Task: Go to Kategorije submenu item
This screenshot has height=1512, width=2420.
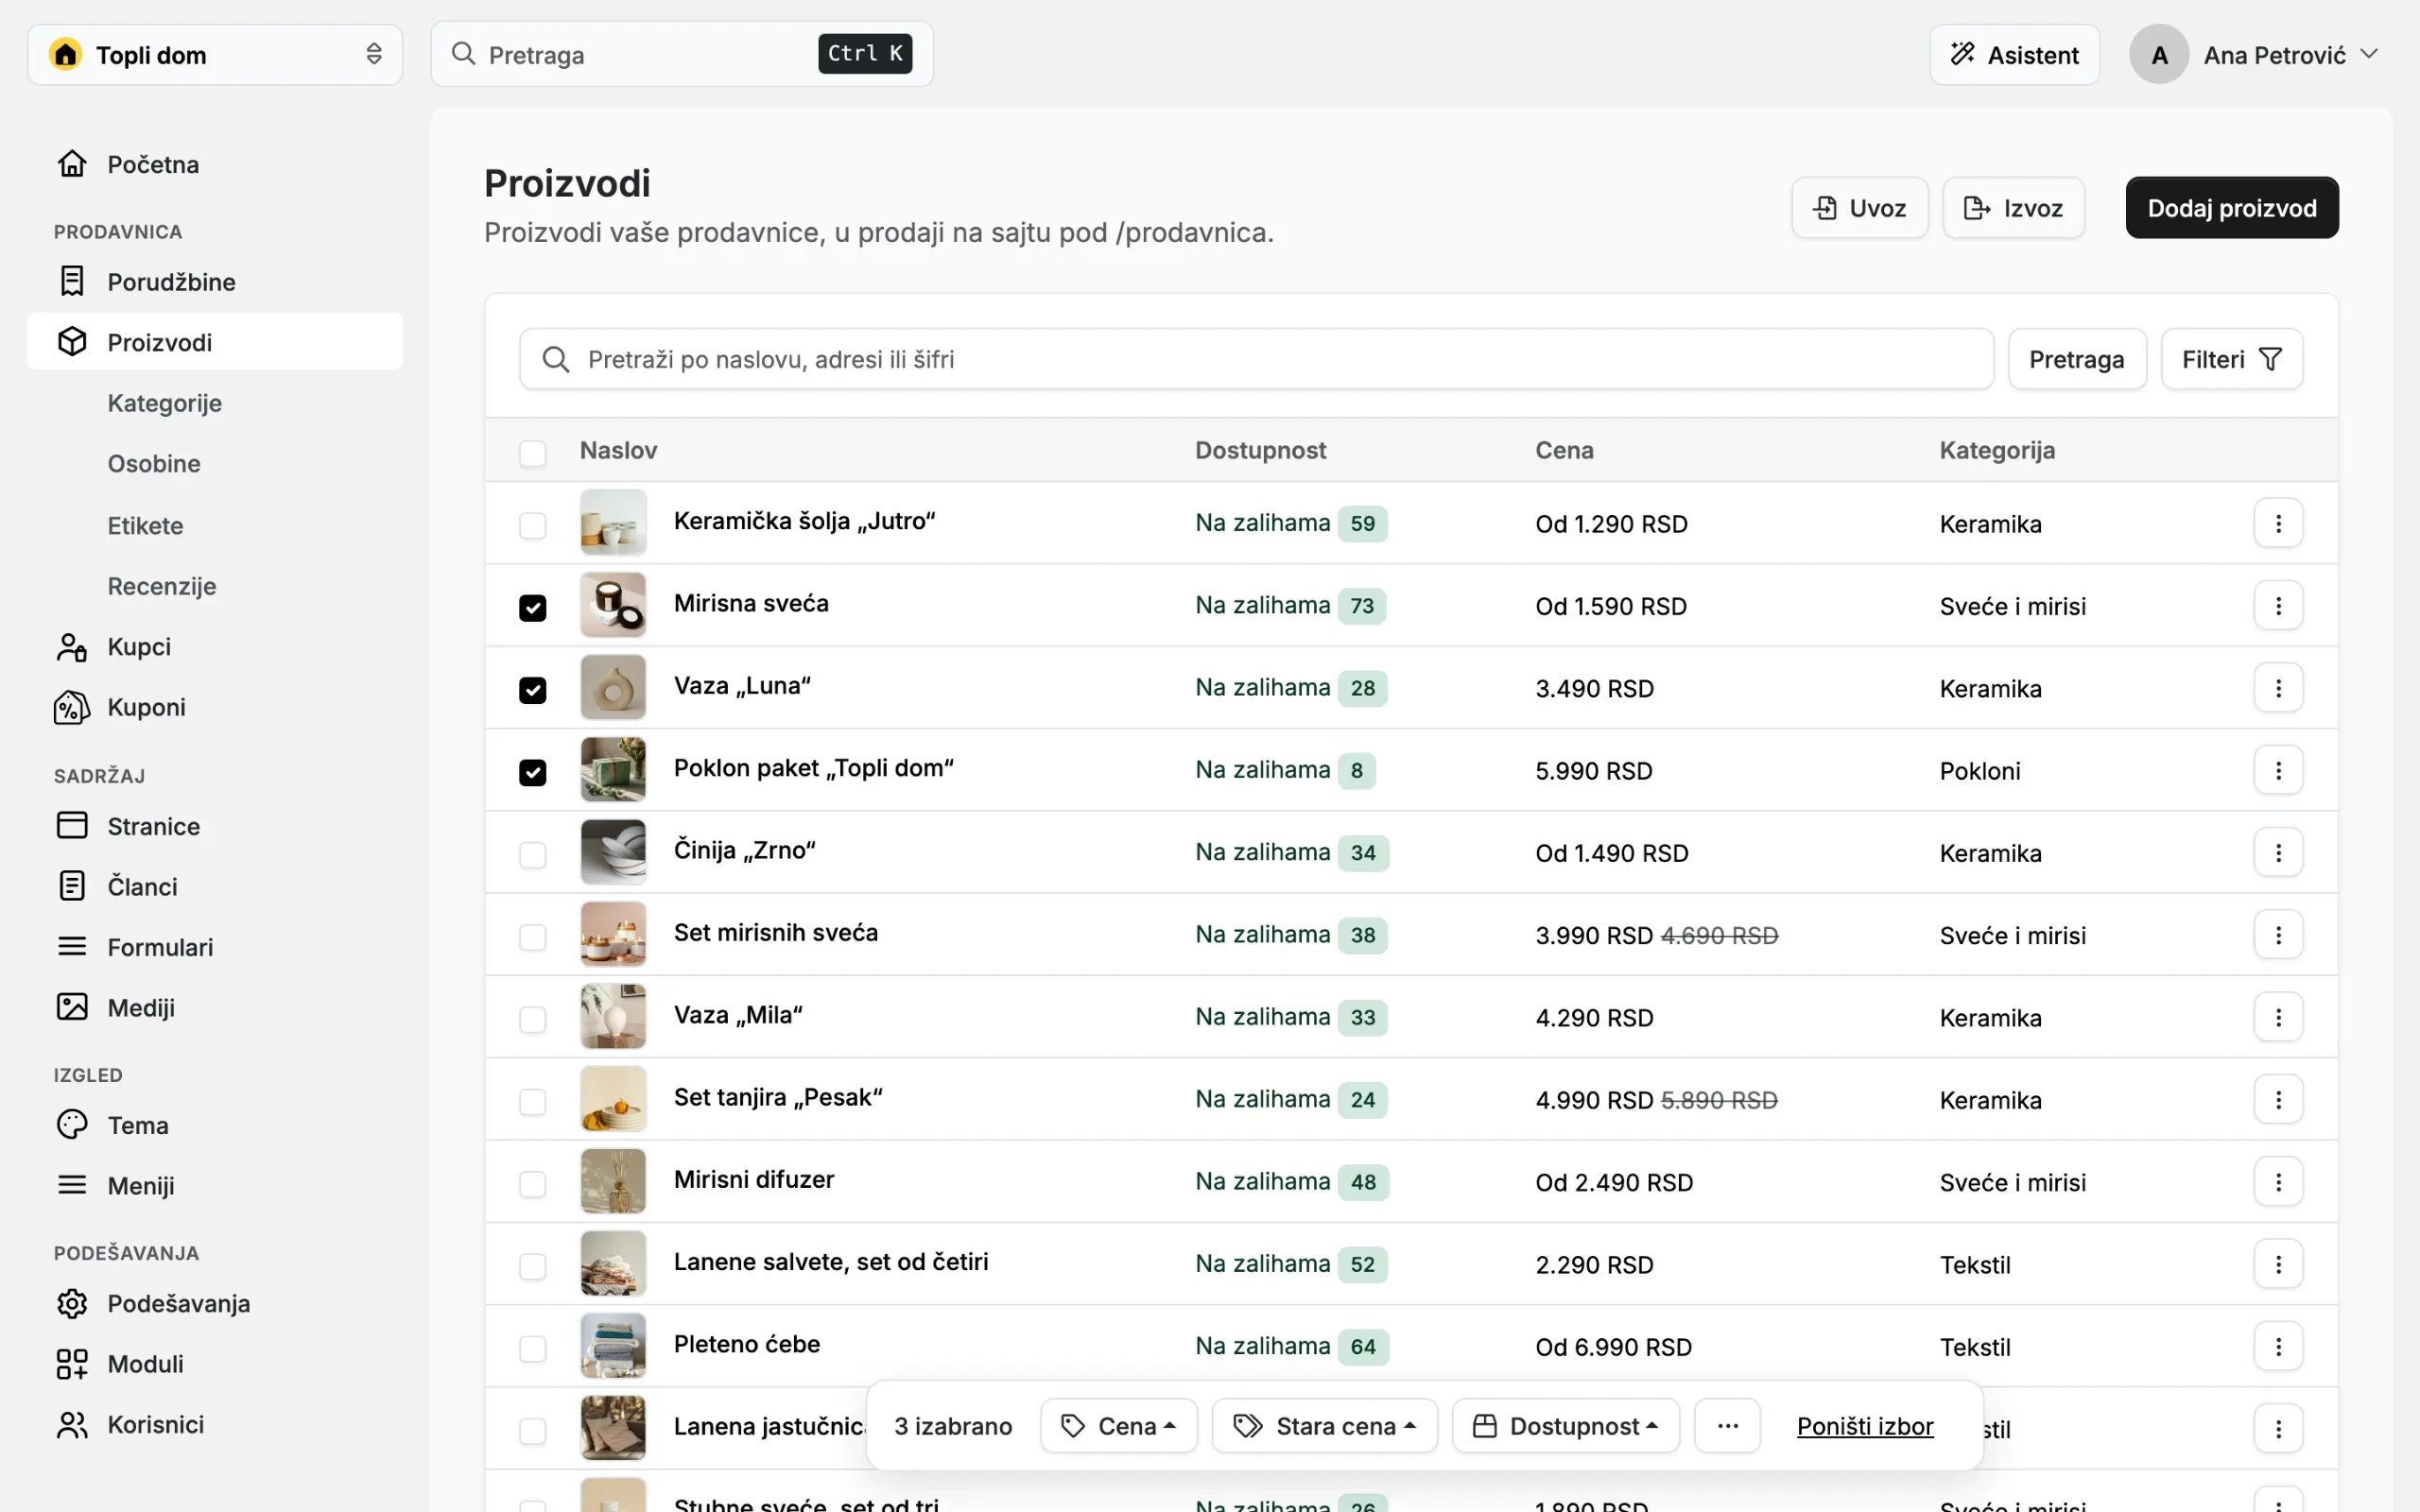Action: tap(165, 403)
